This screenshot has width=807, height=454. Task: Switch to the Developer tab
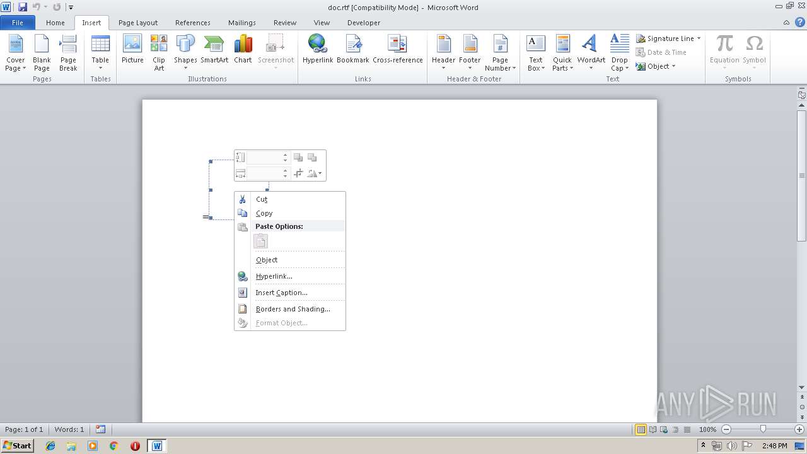(364, 23)
